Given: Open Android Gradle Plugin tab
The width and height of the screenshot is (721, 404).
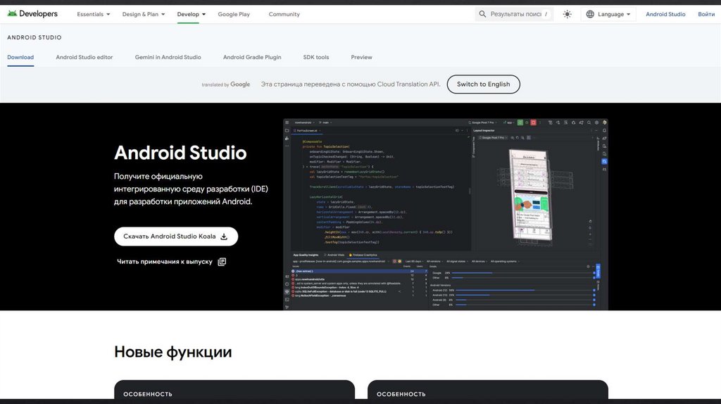Looking at the screenshot, I should [252, 58].
